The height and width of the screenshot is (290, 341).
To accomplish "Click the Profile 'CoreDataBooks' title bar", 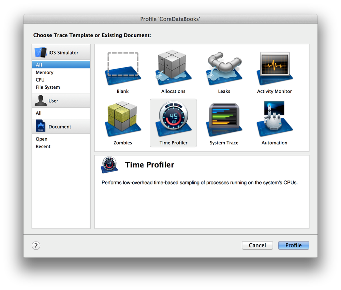I will [170, 19].
